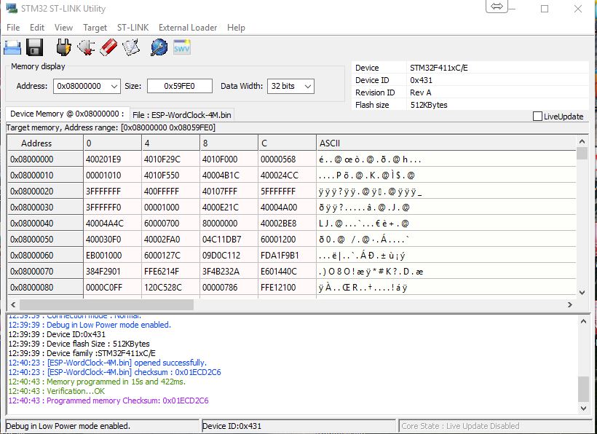The height and width of the screenshot is (434, 597).
Task: Open the View menu
Action: click(63, 28)
